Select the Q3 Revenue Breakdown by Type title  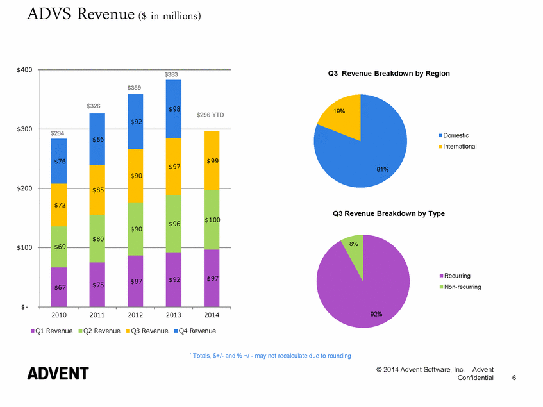389,213
